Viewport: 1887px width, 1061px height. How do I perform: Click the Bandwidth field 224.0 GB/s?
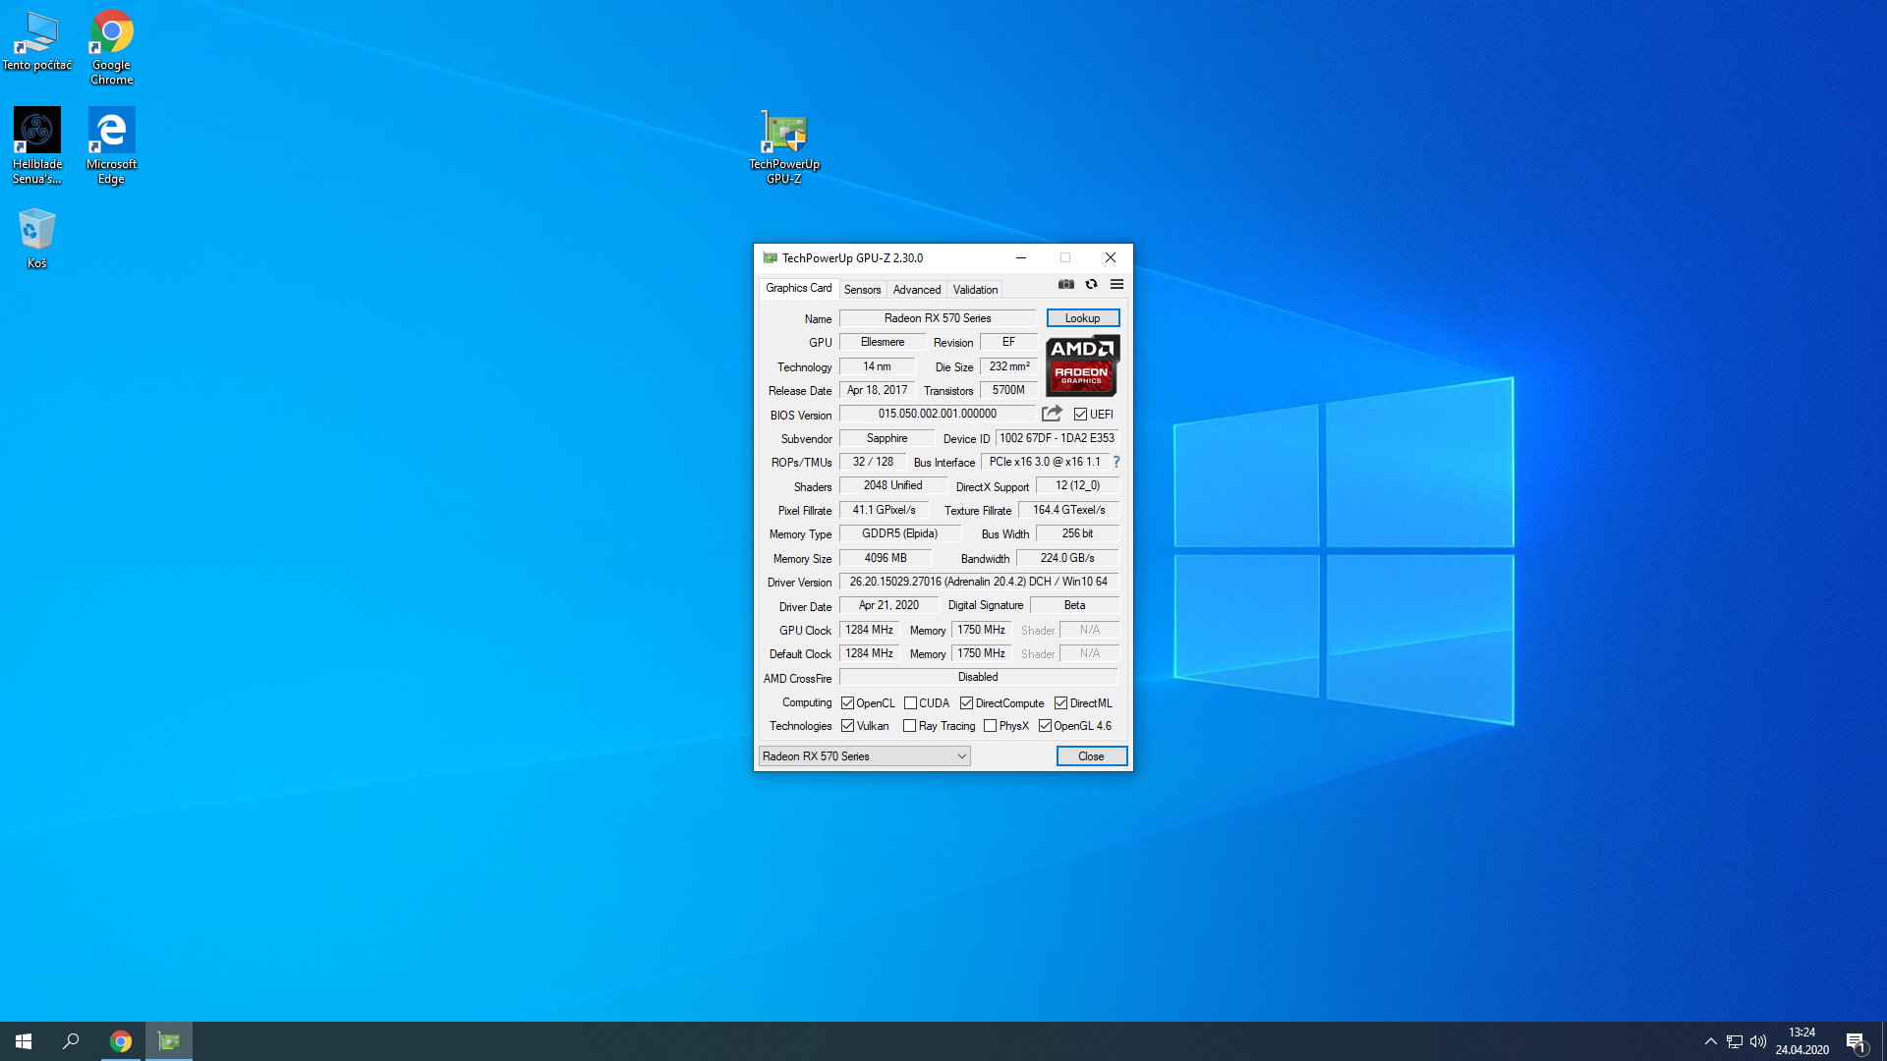click(x=1067, y=558)
